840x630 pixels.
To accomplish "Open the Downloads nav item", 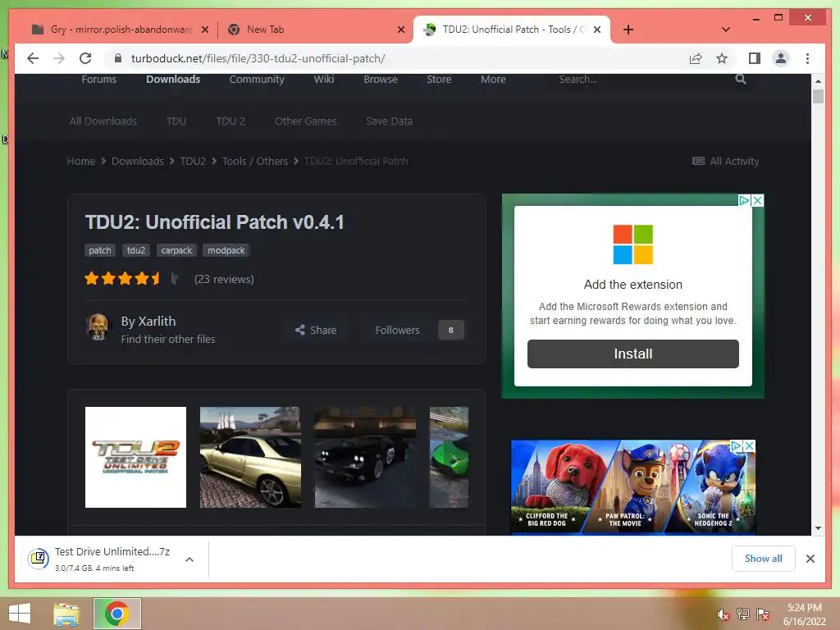I will (173, 80).
